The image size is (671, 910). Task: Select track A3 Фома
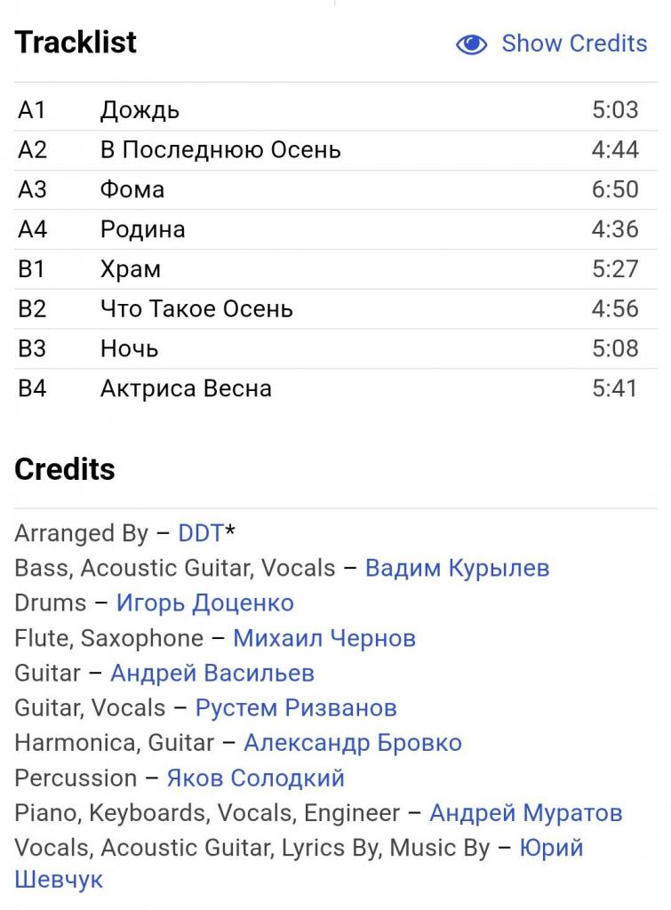tap(132, 189)
